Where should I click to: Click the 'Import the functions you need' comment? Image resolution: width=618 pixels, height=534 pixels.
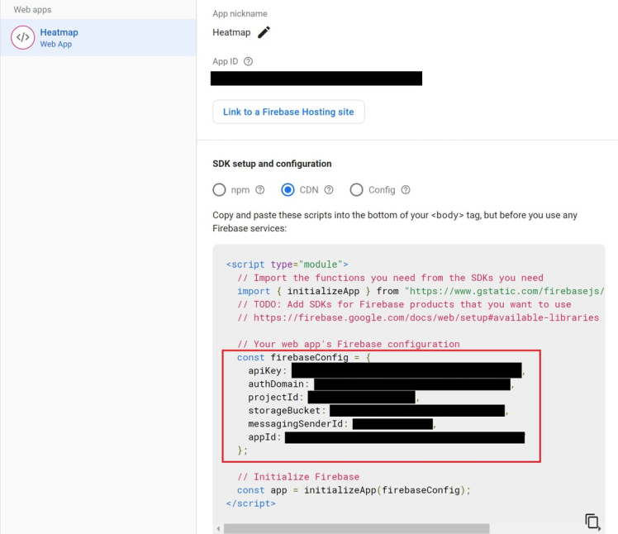point(390,278)
